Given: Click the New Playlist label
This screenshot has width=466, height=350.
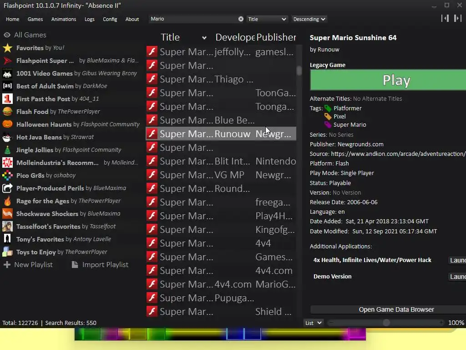Looking at the screenshot, I should coord(33,265).
